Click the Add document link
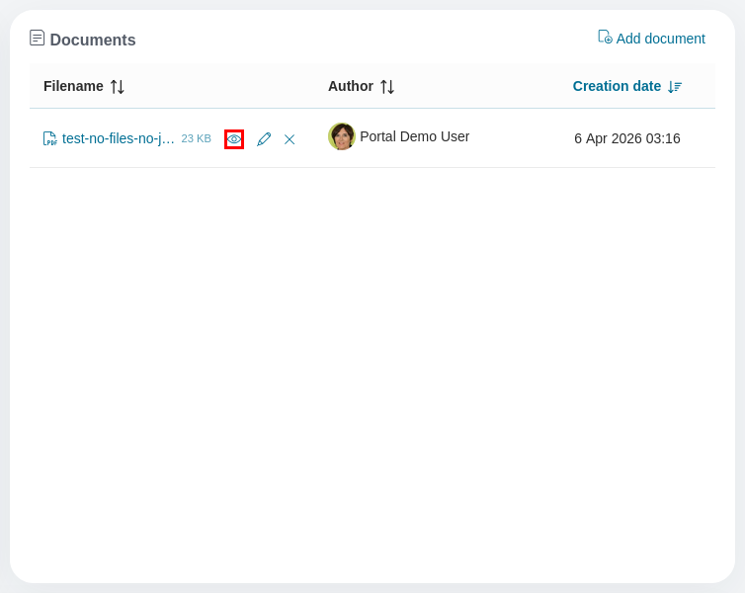 651,38
